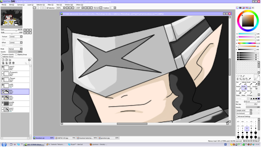Activate the zoom magnifier tool
The height and width of the screenshot is (147, 261).
point(240,79)
